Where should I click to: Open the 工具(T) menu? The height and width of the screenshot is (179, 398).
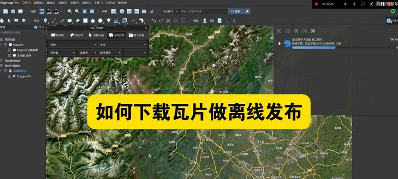click(98, 3)
